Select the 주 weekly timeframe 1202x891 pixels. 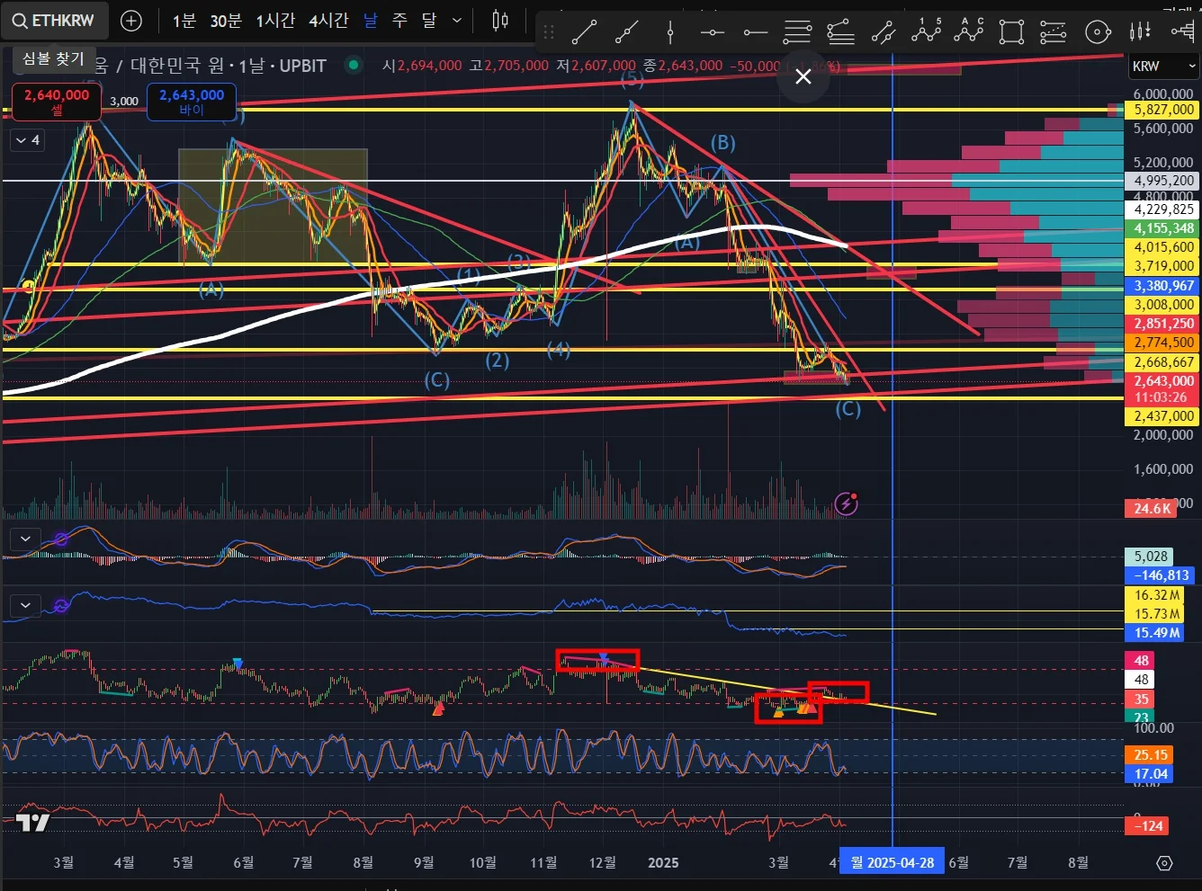point(399,20)
